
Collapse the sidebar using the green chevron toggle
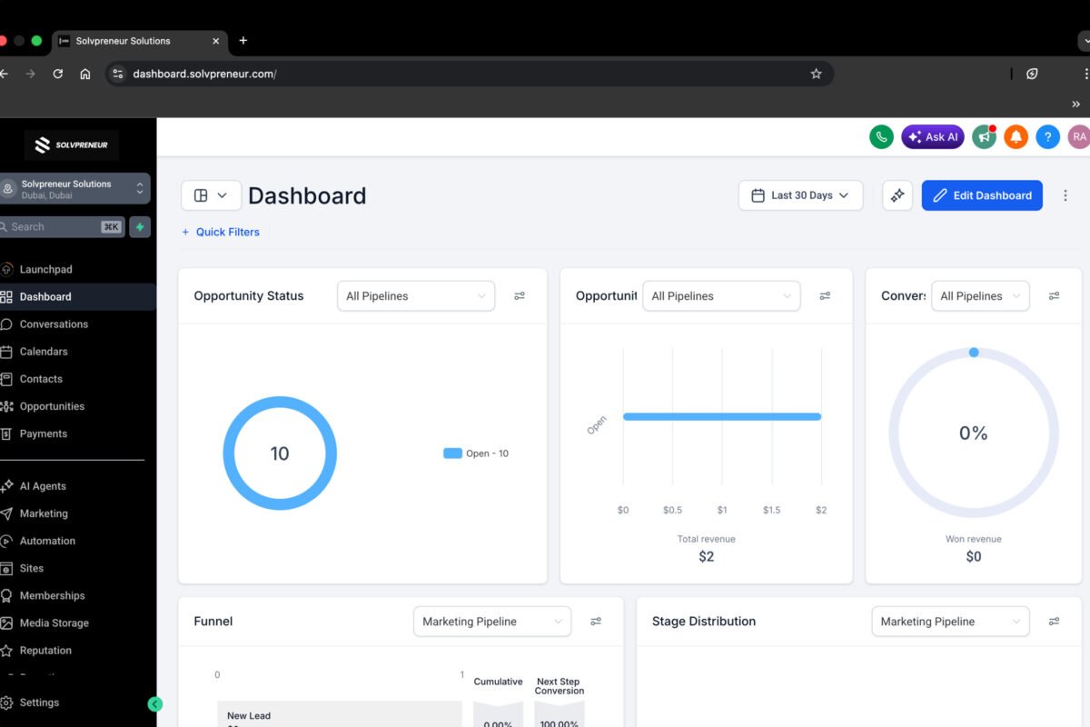pos(154,703)
